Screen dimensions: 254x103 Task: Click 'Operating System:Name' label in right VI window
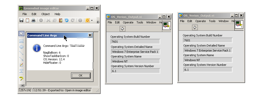coord(199,55)
